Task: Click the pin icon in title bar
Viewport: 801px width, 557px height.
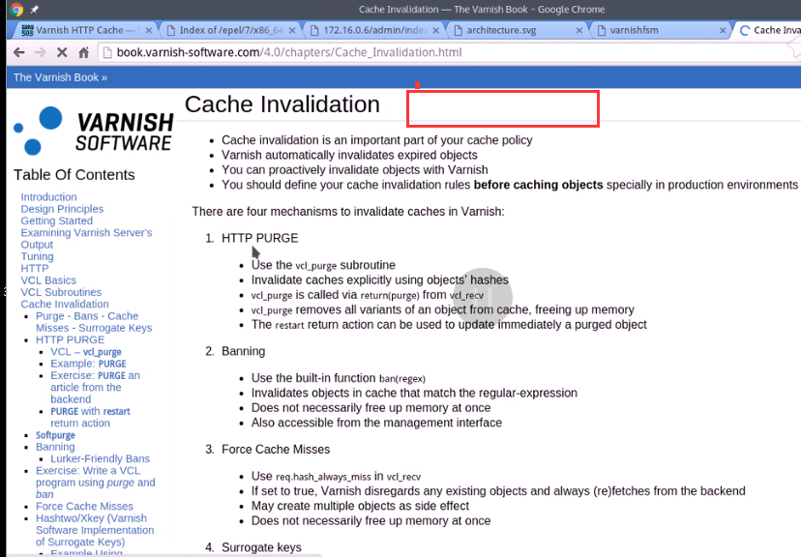Action: tap(34, 10)
